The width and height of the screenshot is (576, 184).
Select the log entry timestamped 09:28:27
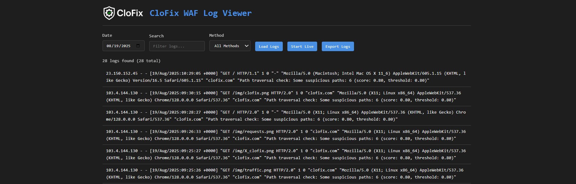click(x=287, y=116)
